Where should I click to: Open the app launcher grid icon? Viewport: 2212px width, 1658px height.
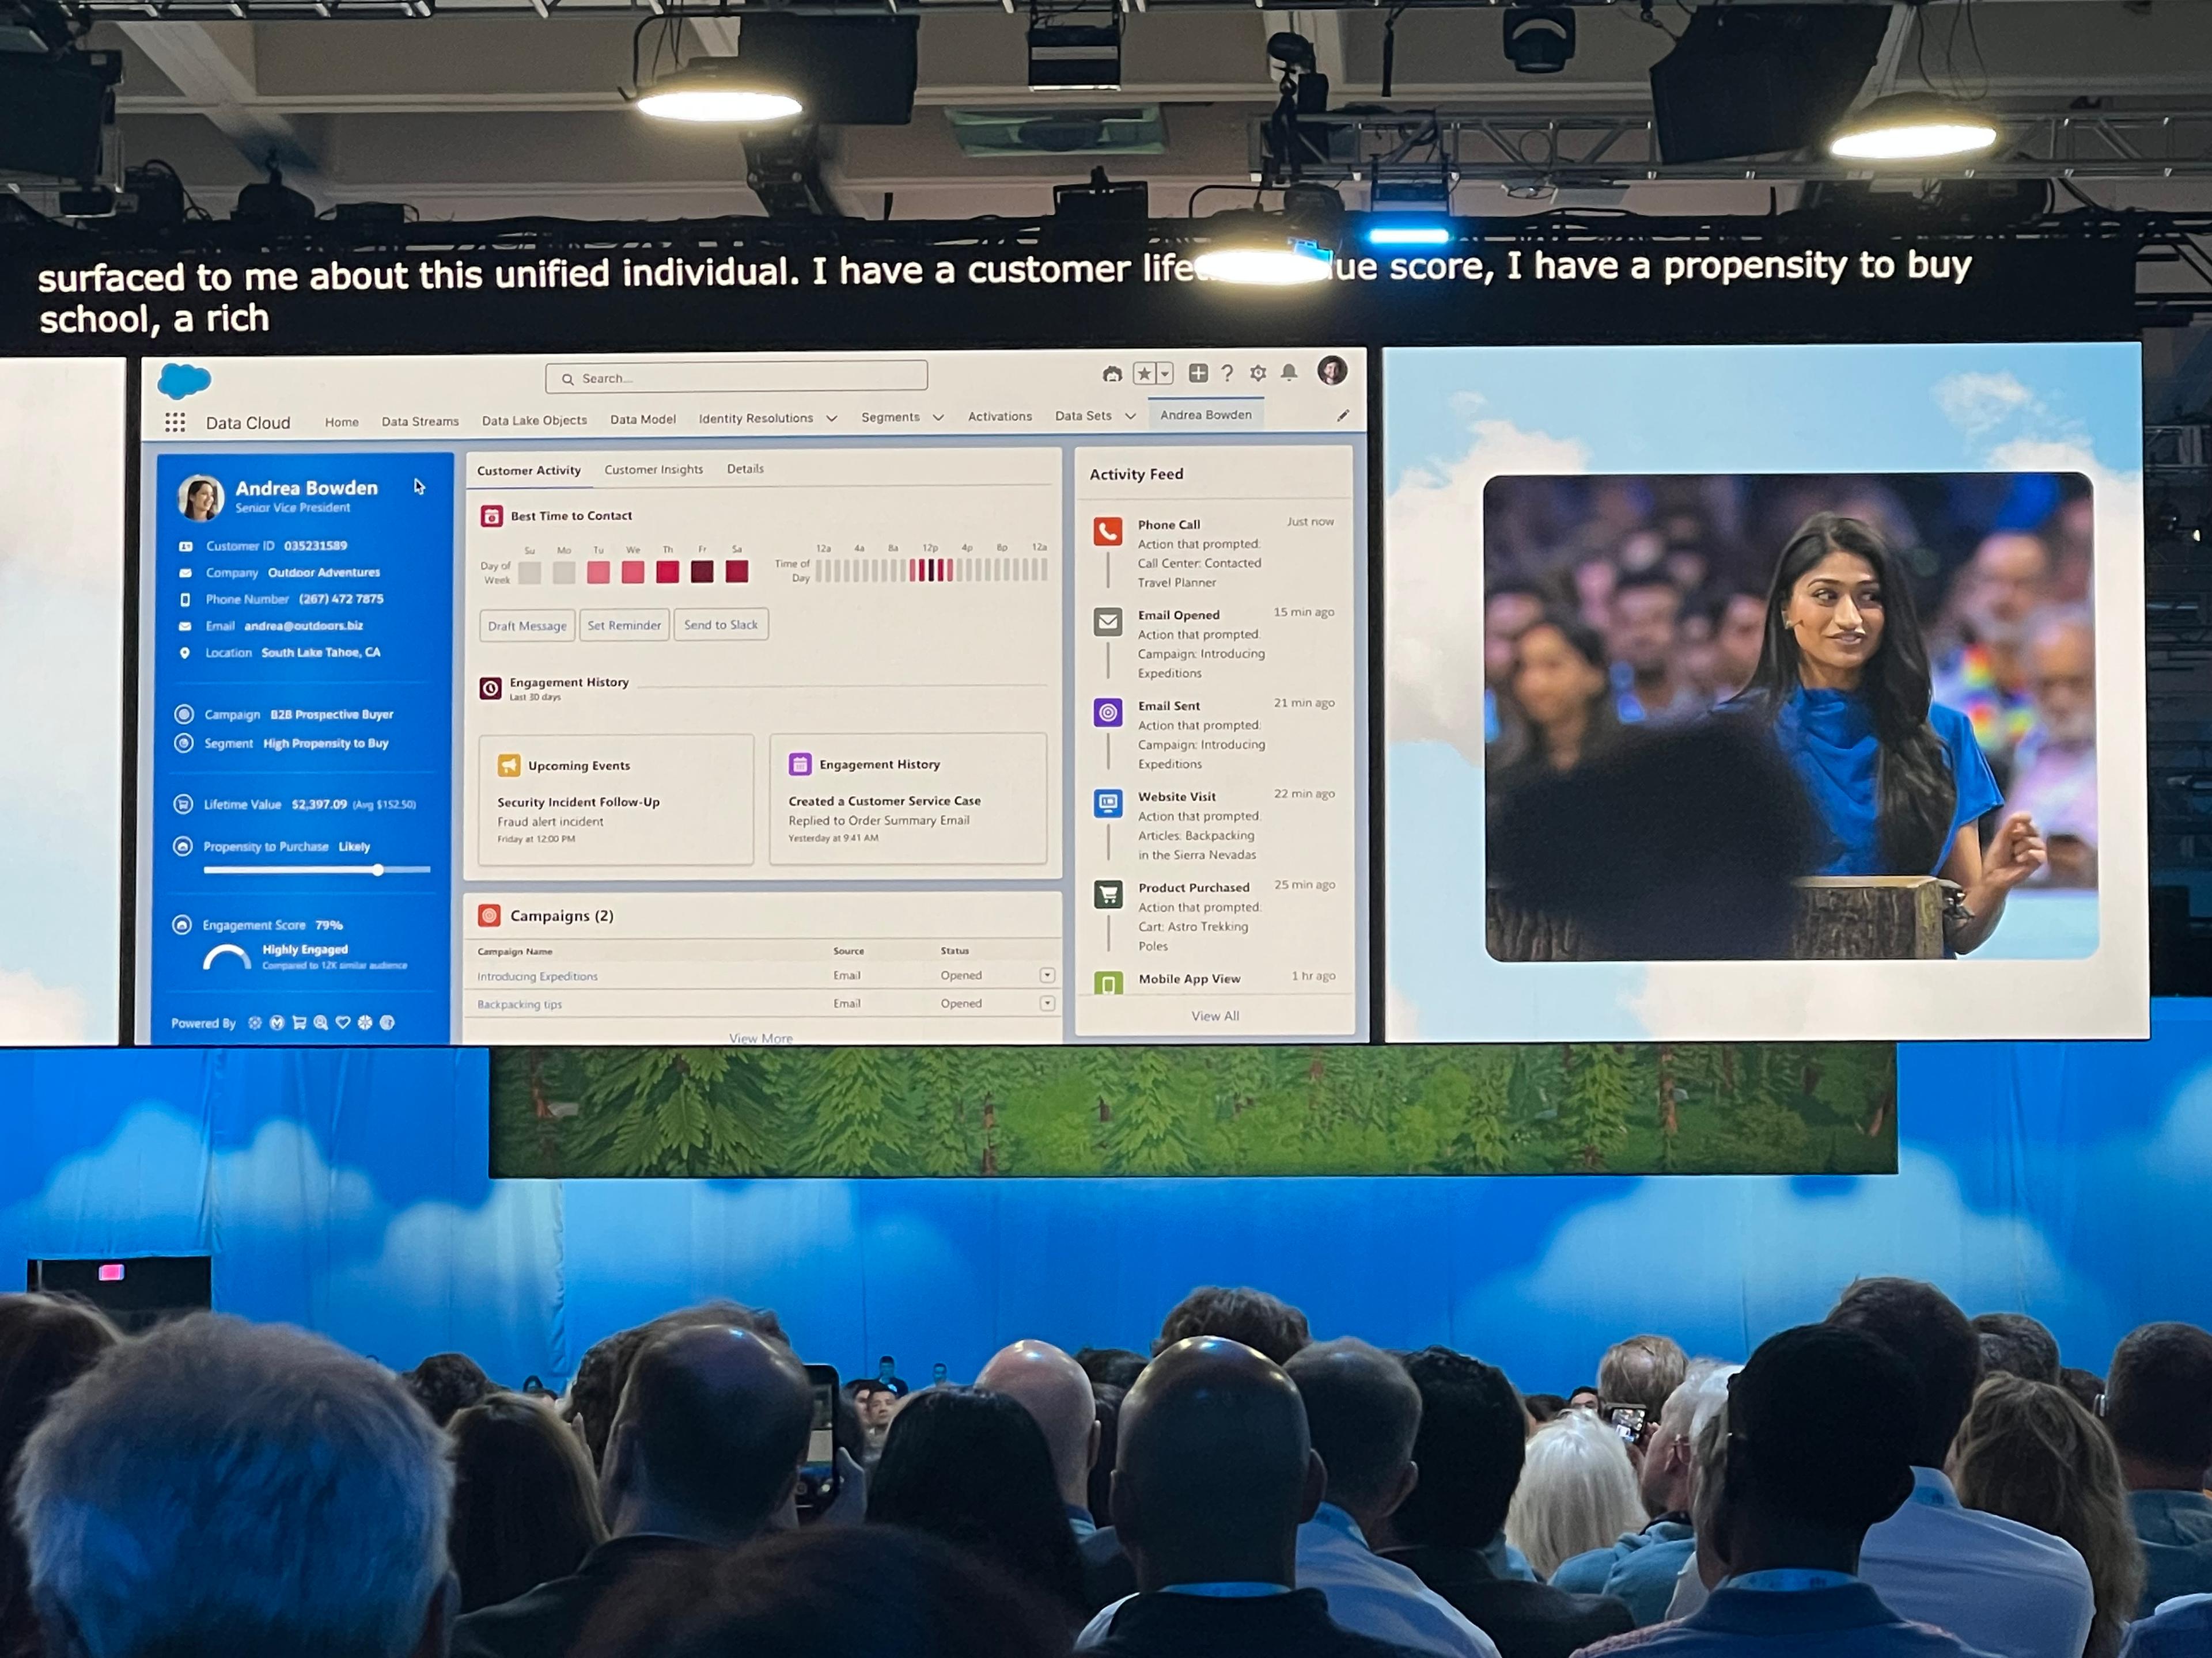pos(175,423)
